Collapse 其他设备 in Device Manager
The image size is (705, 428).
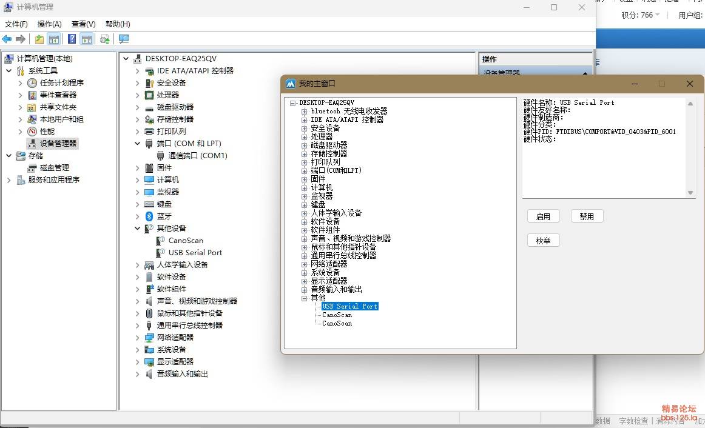tap(138, 228)
